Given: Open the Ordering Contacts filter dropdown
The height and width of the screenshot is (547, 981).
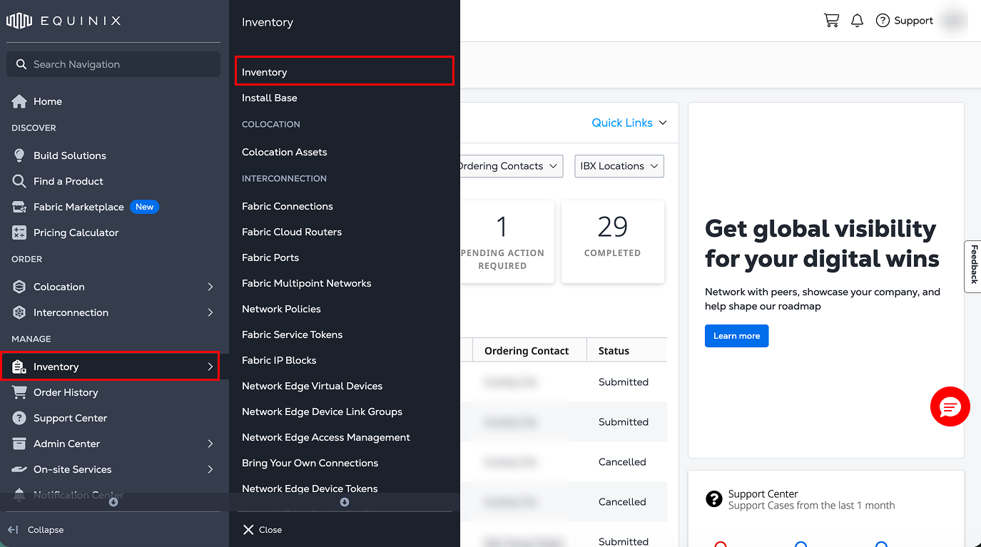Looking at the screenshot, I should click(x=512, y=166).
